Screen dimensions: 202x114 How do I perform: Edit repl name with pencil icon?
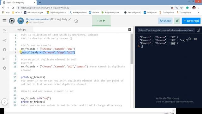click(x=70, y=19)
